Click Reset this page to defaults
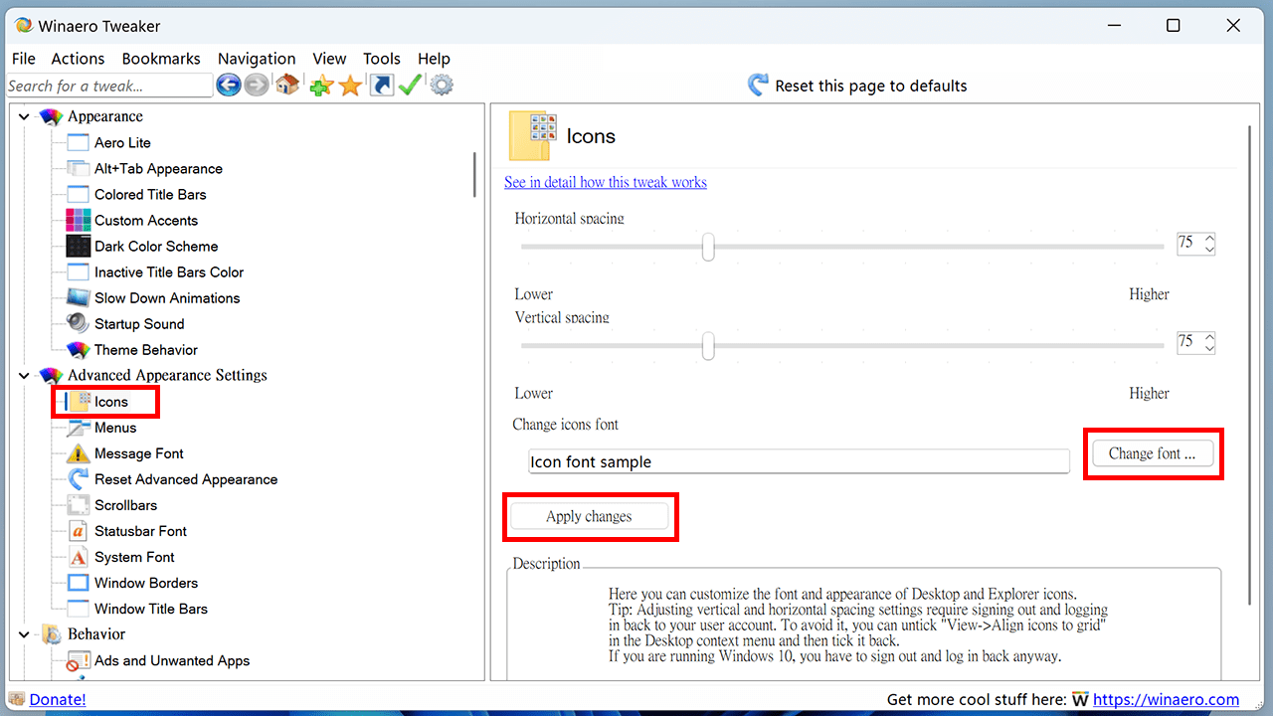Image resolution: width=1273 pixels, height=716 pixels. [x=857, y=86]
